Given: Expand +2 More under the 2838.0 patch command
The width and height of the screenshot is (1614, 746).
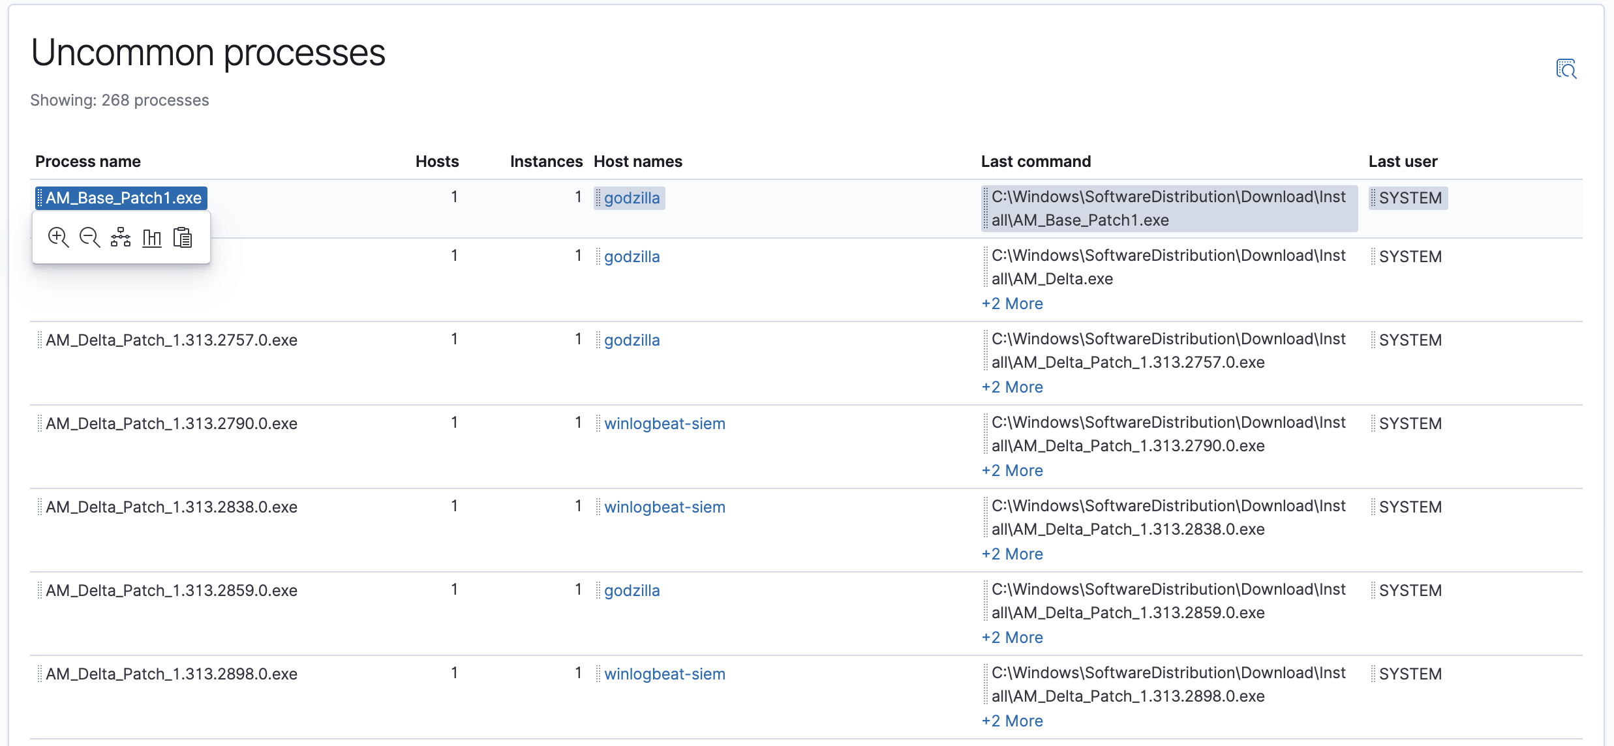Looking at the screenshot, I should [1012, 554].
